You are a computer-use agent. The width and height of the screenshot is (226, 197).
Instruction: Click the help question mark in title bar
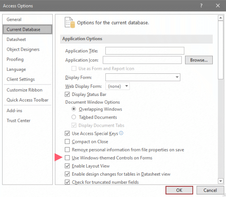pyautogui.click(x=201, y=6)
